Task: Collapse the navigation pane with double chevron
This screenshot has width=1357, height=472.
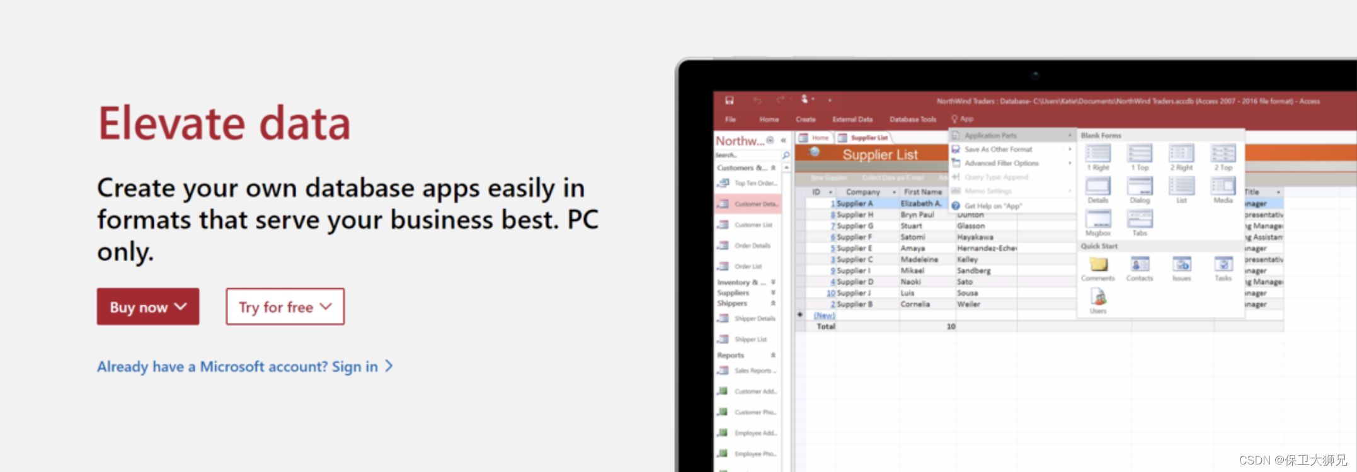Action: (784, 140)
